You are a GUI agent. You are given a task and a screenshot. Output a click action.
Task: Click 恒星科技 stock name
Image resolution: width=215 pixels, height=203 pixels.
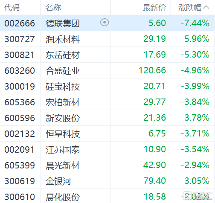point(63,134)
